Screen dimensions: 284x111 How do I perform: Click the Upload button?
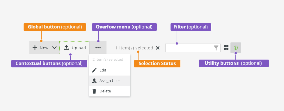pyautogui.click(x=74, y=48)
